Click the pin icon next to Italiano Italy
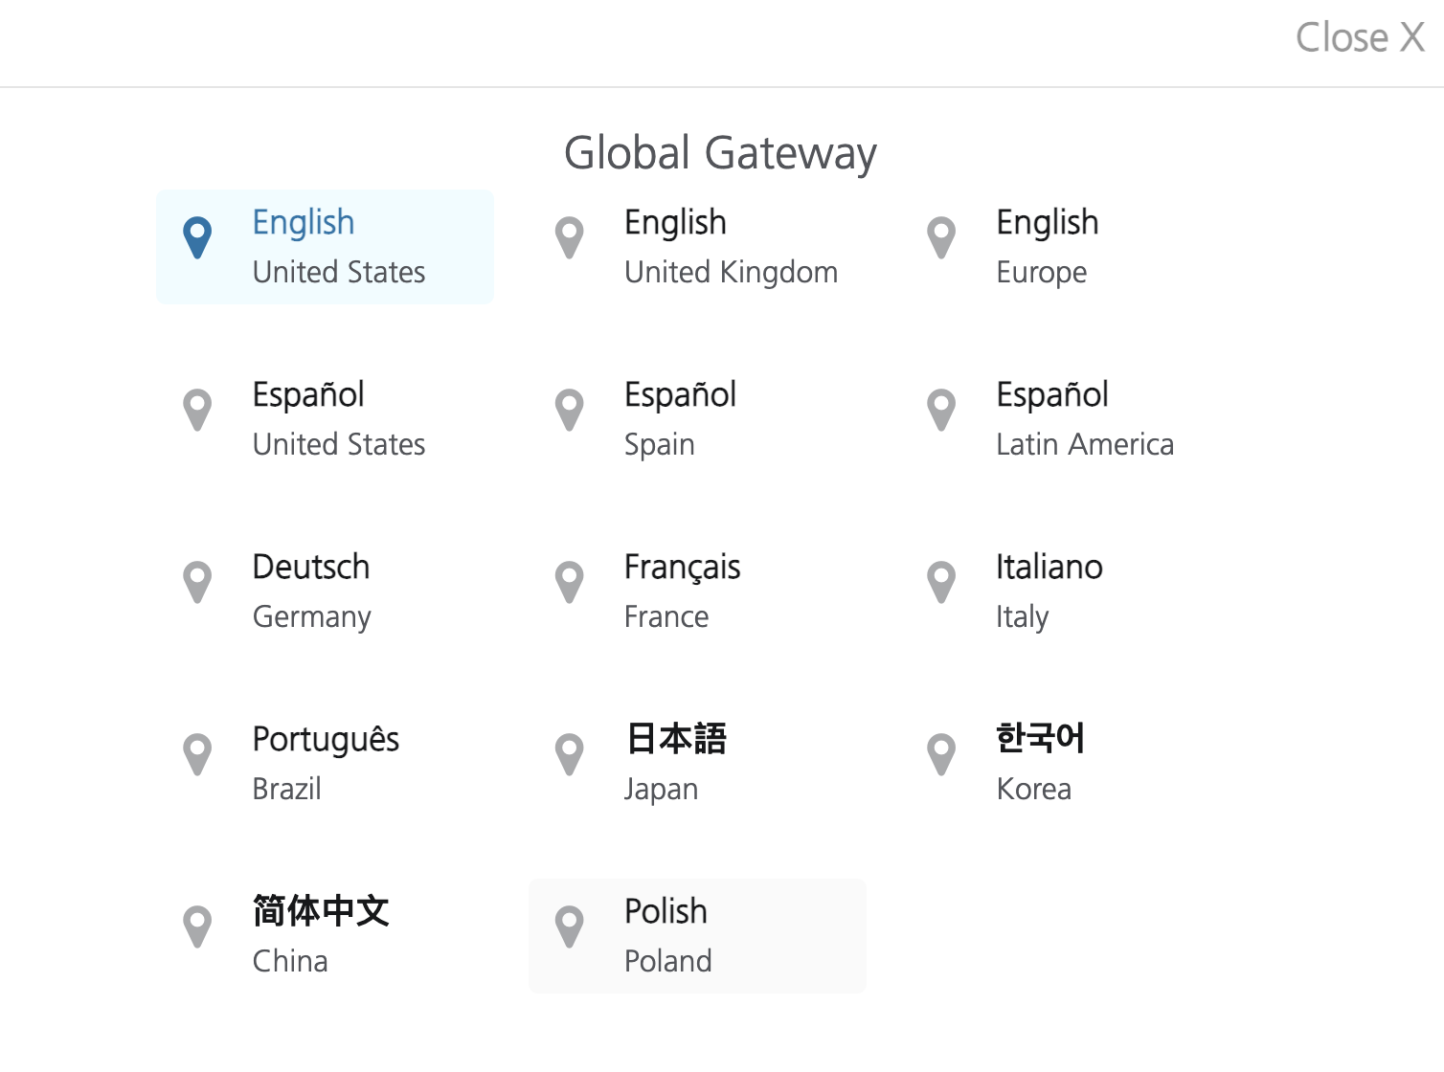1444x1072 pixels. (941, 583)
